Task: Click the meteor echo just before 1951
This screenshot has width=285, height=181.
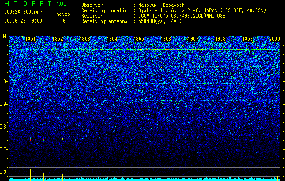Action: click(x=30, y=139)
